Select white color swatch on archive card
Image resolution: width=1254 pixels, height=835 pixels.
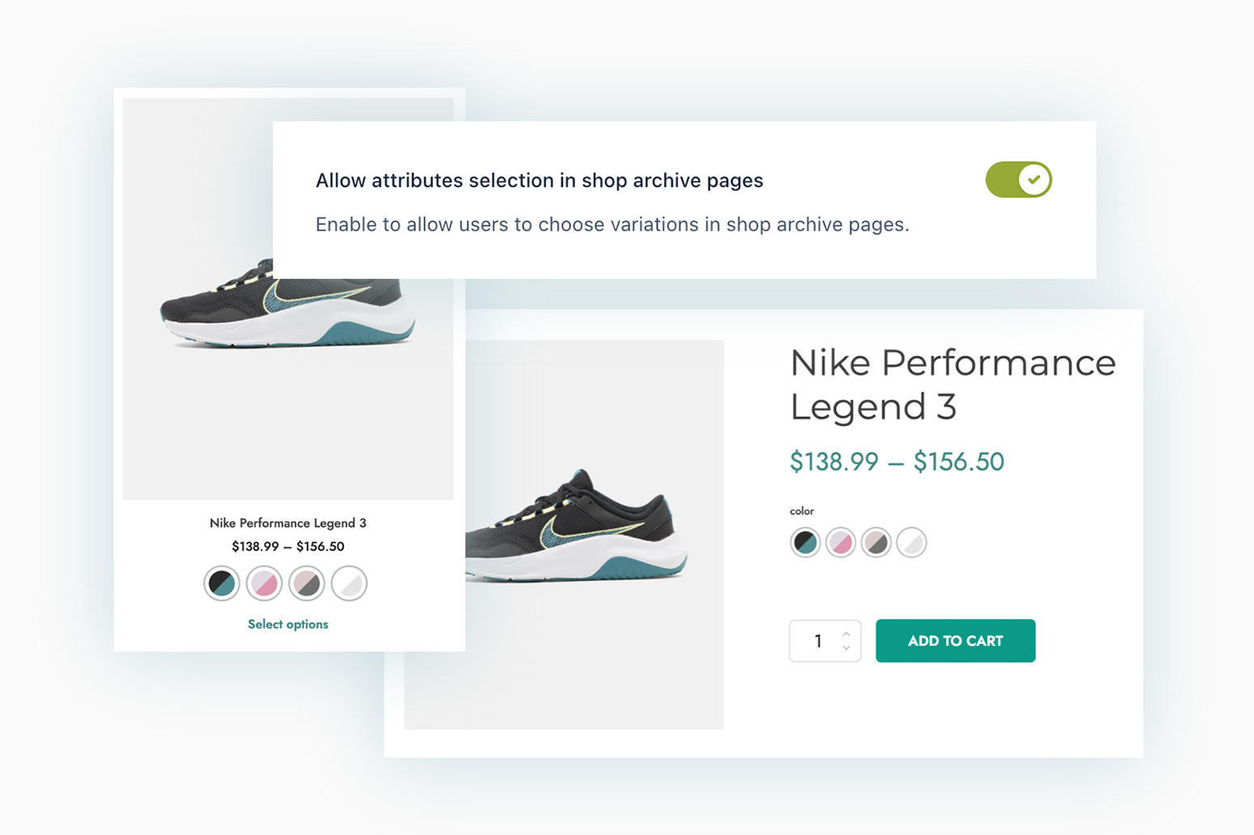[350, 583]
